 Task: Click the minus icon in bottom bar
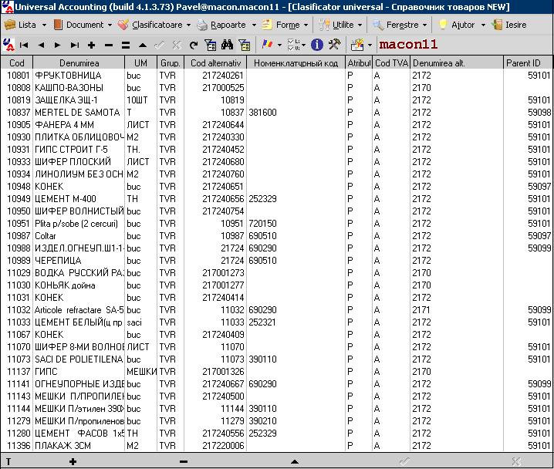click(184, 461)
